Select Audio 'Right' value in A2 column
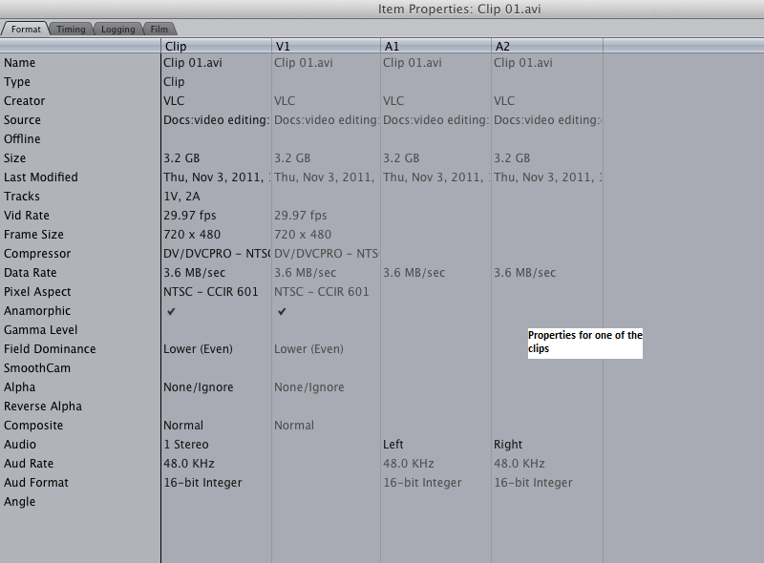The image size is (764, 563). coord(508,445)
